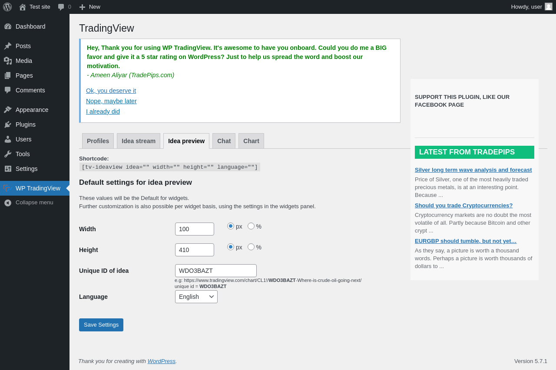Click the WordPress logo icon
Image resolution: width=556 pixels, height=370 pixels.
tap(7, 7)
